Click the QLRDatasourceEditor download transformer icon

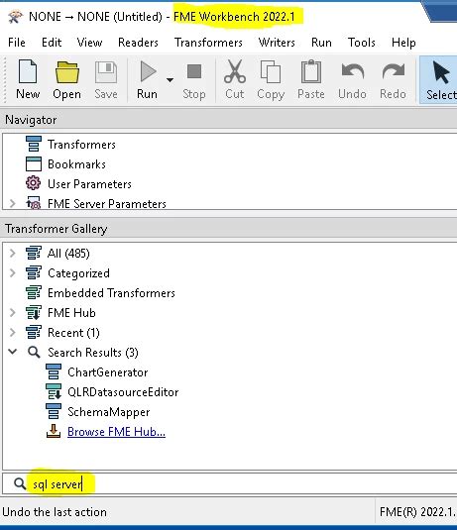coord(54,391)
